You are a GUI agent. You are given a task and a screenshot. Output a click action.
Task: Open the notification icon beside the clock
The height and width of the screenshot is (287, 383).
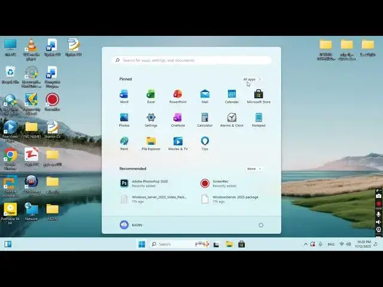pos(376,244)
